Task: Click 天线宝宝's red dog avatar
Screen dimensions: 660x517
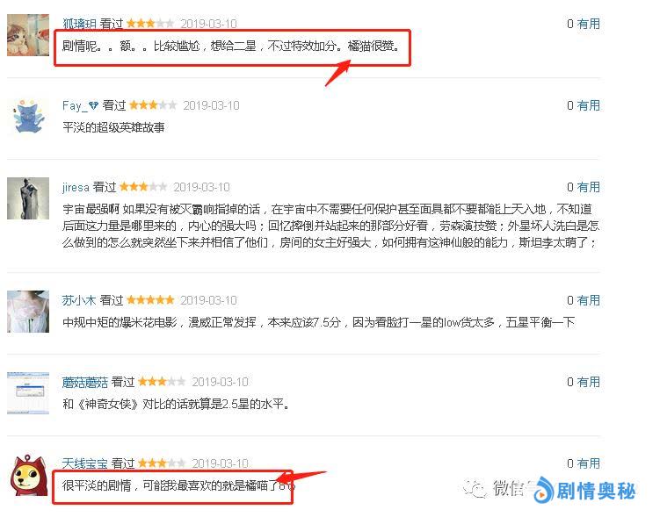Action: click(28, 475)
